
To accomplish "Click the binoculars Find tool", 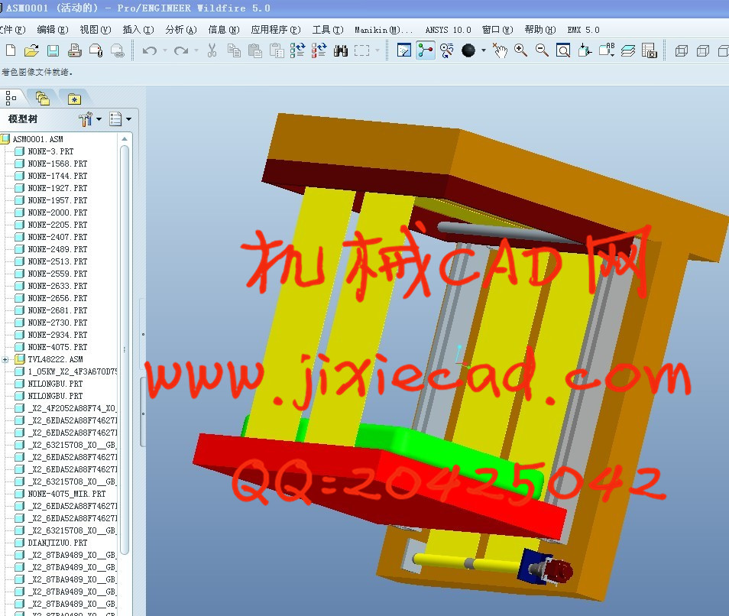I will (341, 50).
